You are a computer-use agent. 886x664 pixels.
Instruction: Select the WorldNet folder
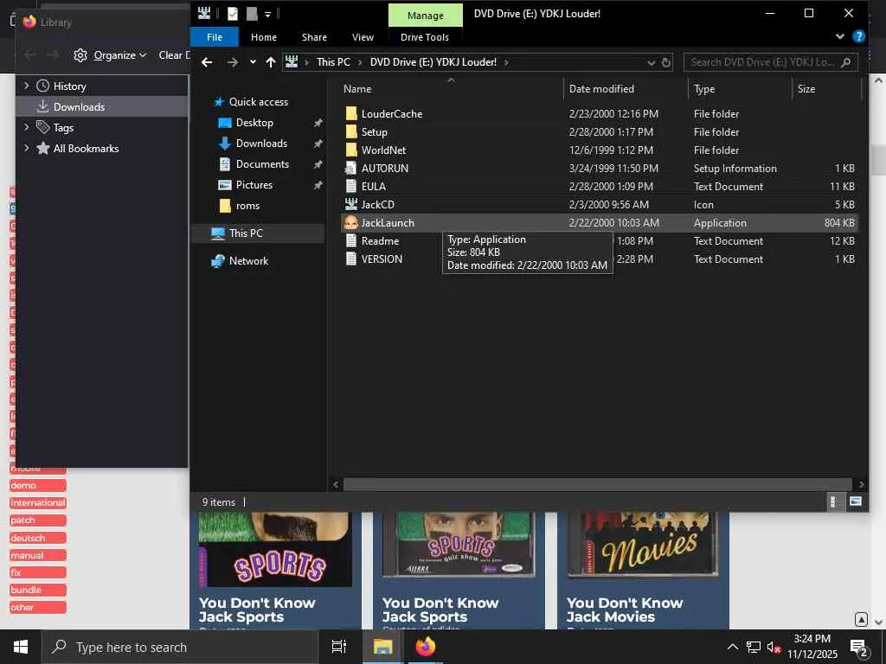click(383, 150)
